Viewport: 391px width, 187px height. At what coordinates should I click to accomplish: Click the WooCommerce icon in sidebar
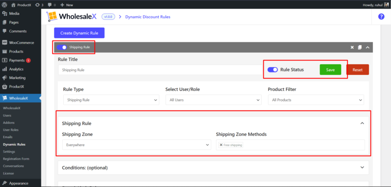[x=5, y=43]
